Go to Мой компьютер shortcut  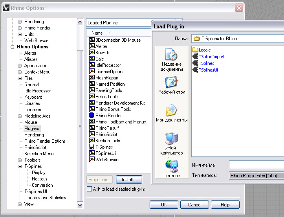tap(172, 144)
